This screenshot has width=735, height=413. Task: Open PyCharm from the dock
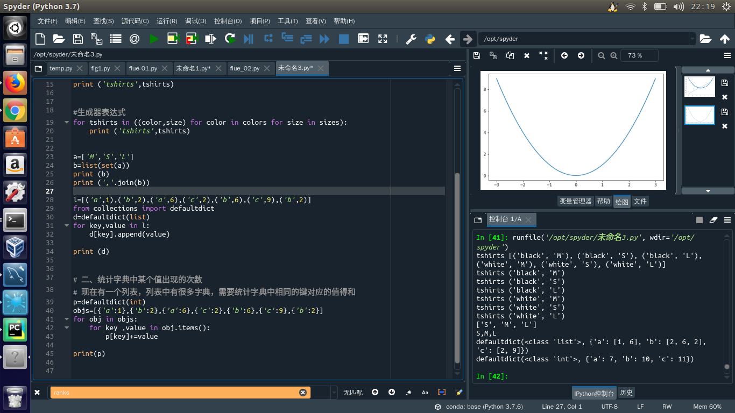[15, 330]
